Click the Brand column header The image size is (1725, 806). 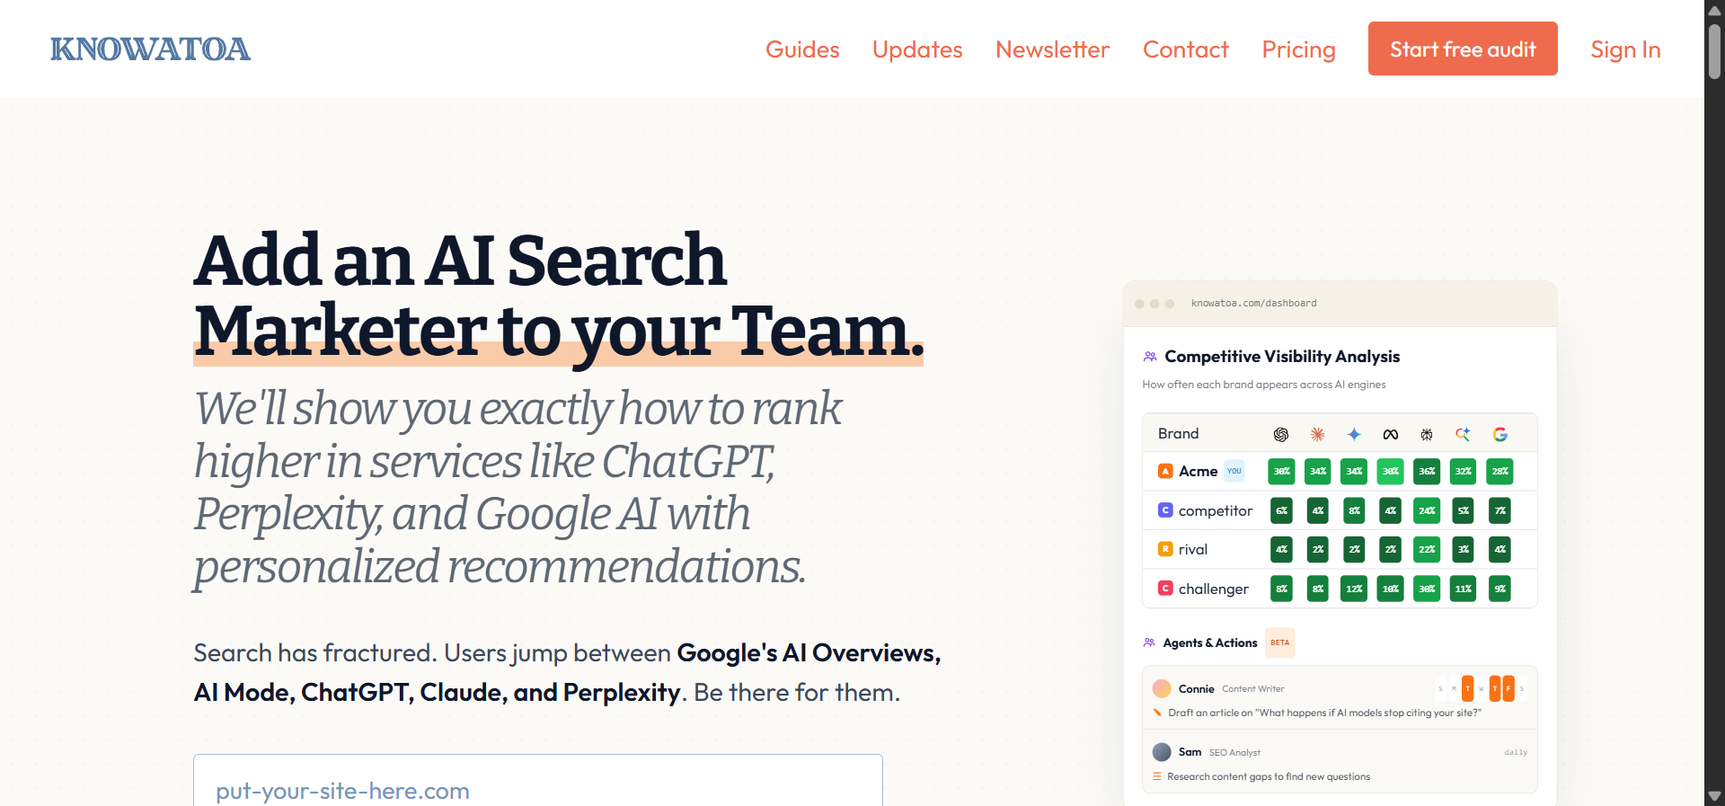click(x=1178, y=433)
